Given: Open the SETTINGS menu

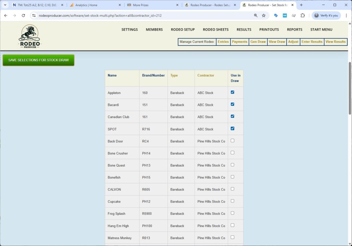Looking at the screenshot, I should 129,30.
